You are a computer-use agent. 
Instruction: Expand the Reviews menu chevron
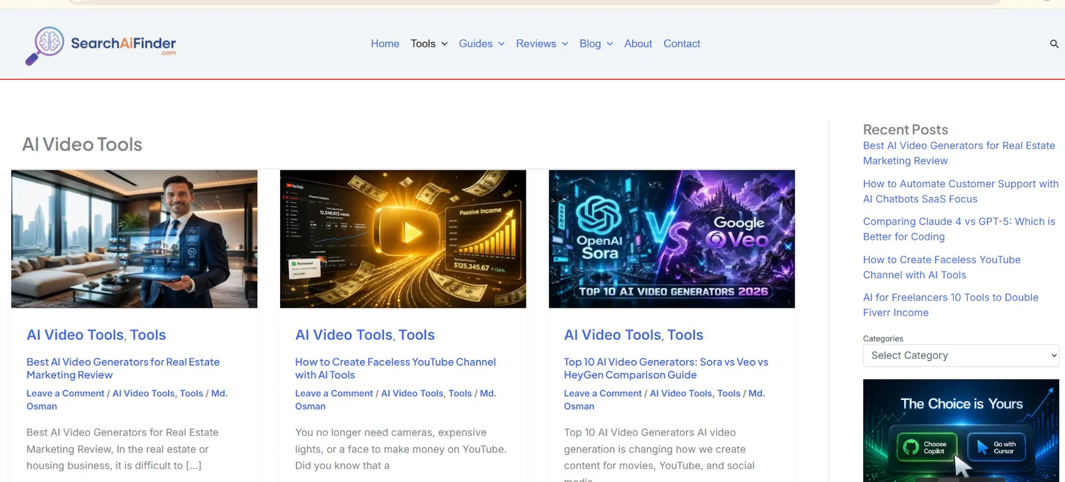tap(565, 44)
